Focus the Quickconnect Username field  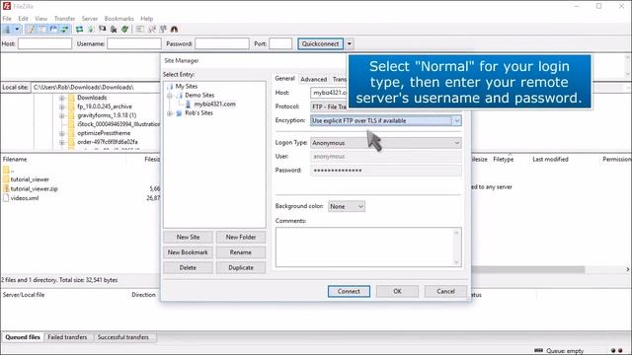coord(134,43)
